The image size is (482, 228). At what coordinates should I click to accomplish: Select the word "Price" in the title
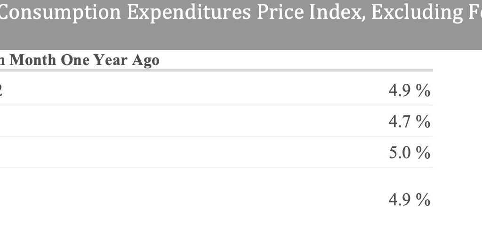pyautogui.click(x=280, y=12)
